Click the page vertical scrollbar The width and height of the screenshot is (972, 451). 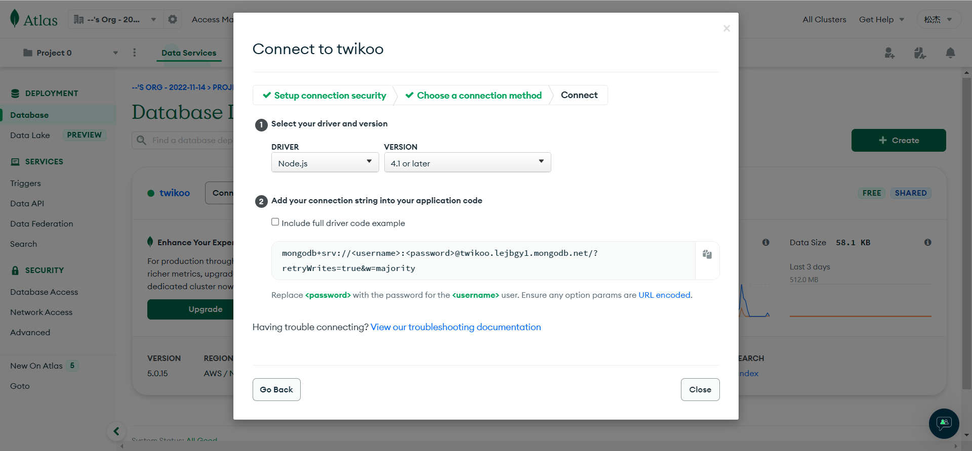coord(966,233)
